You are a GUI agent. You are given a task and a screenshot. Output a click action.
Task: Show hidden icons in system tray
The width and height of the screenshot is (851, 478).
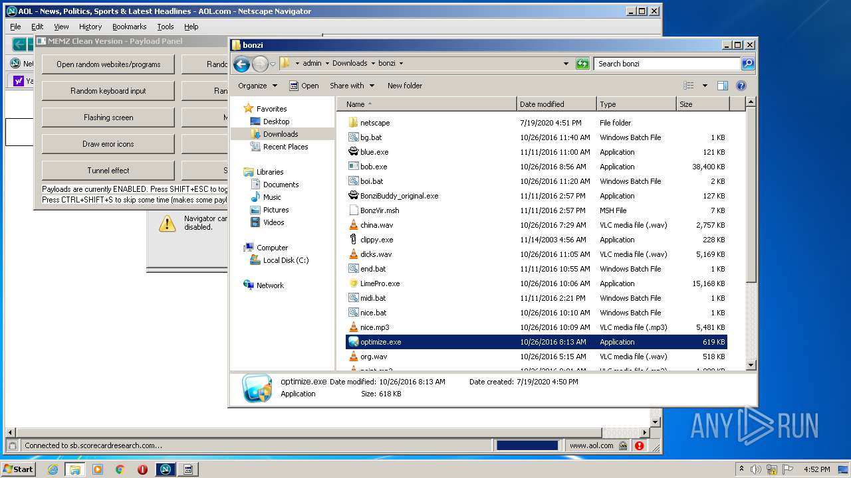click(x=741, y=469)
